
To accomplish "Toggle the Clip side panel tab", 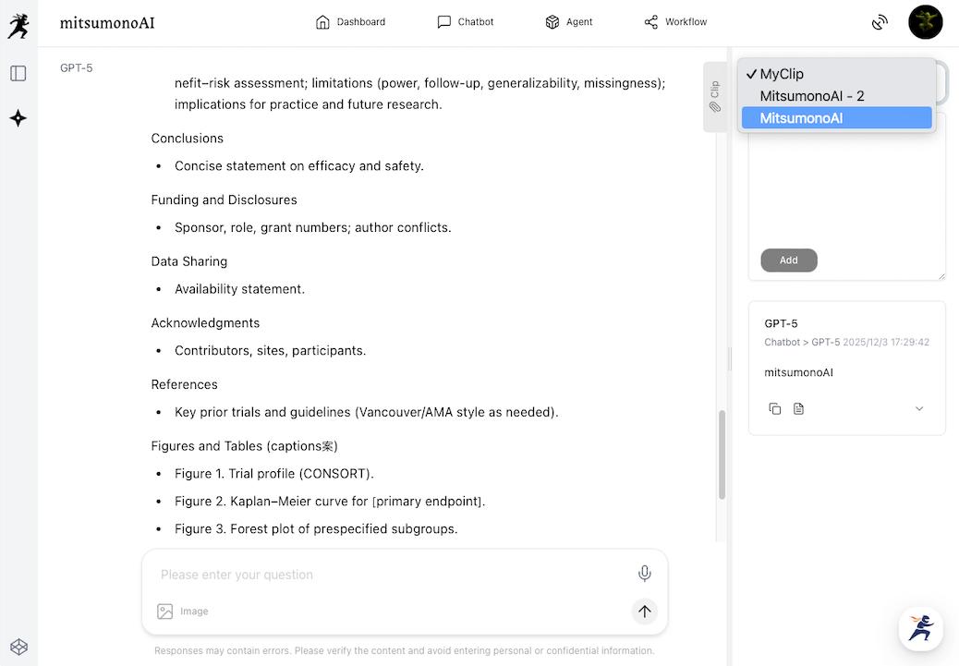I will click(715, 97).
